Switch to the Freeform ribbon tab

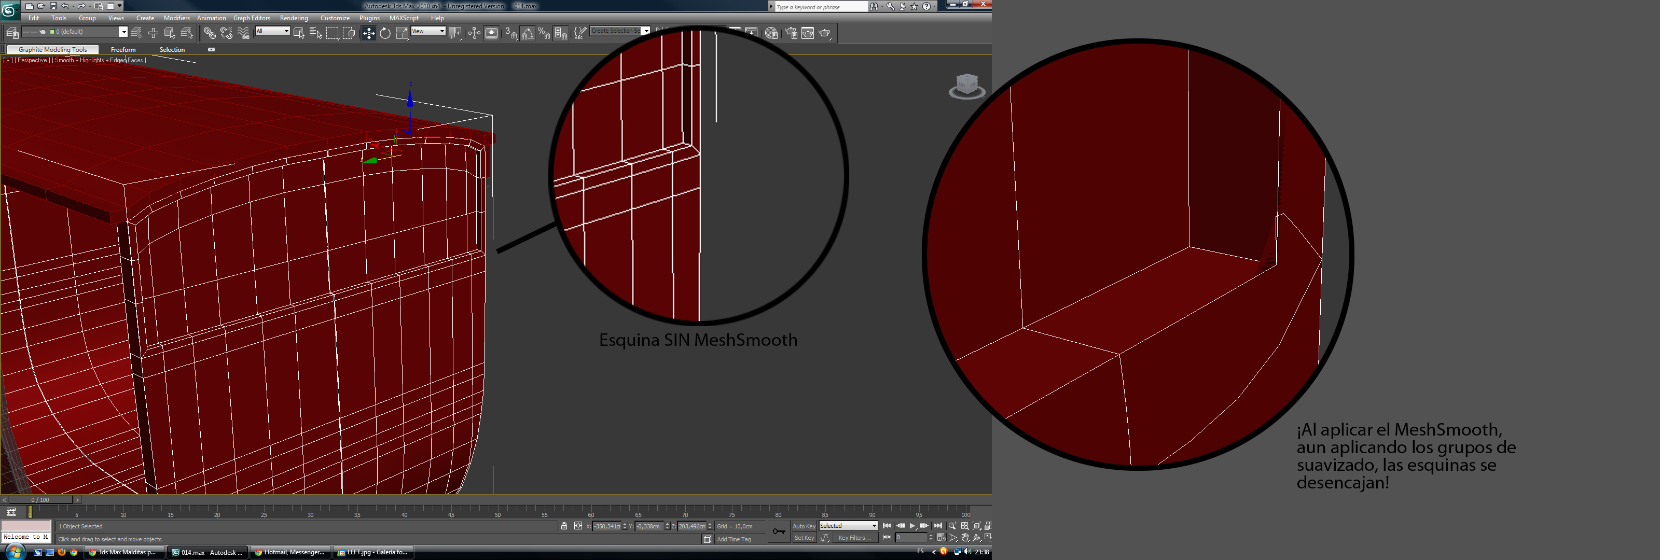click(123, 50)
